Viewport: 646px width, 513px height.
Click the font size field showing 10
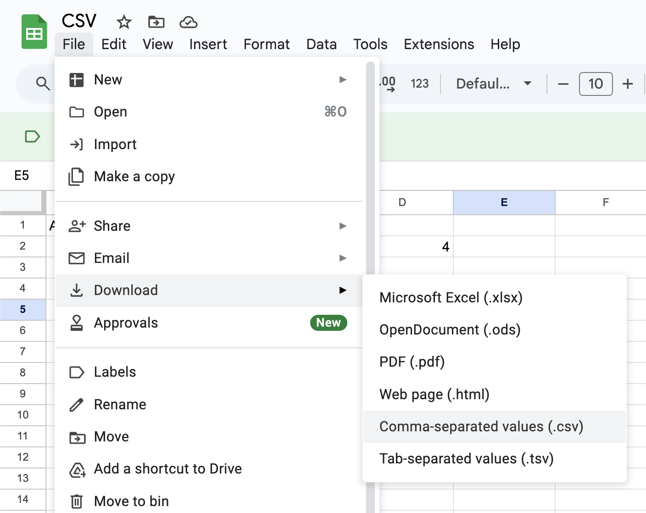coord(596,84)
